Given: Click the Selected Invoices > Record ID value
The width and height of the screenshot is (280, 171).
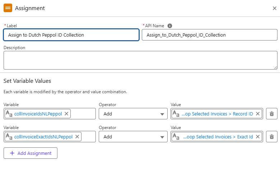Looking at the screenshot, I should pos(217,114).
